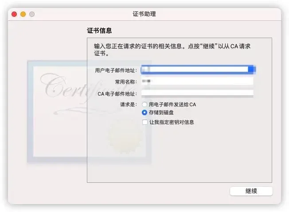Screen dimensions: 289x212
Task: Select 存储到磁盘 radio option
Action: point(144,112)
